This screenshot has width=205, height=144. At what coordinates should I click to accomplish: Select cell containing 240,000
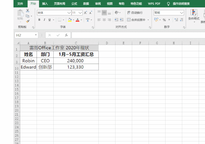(x=76, y=61)
